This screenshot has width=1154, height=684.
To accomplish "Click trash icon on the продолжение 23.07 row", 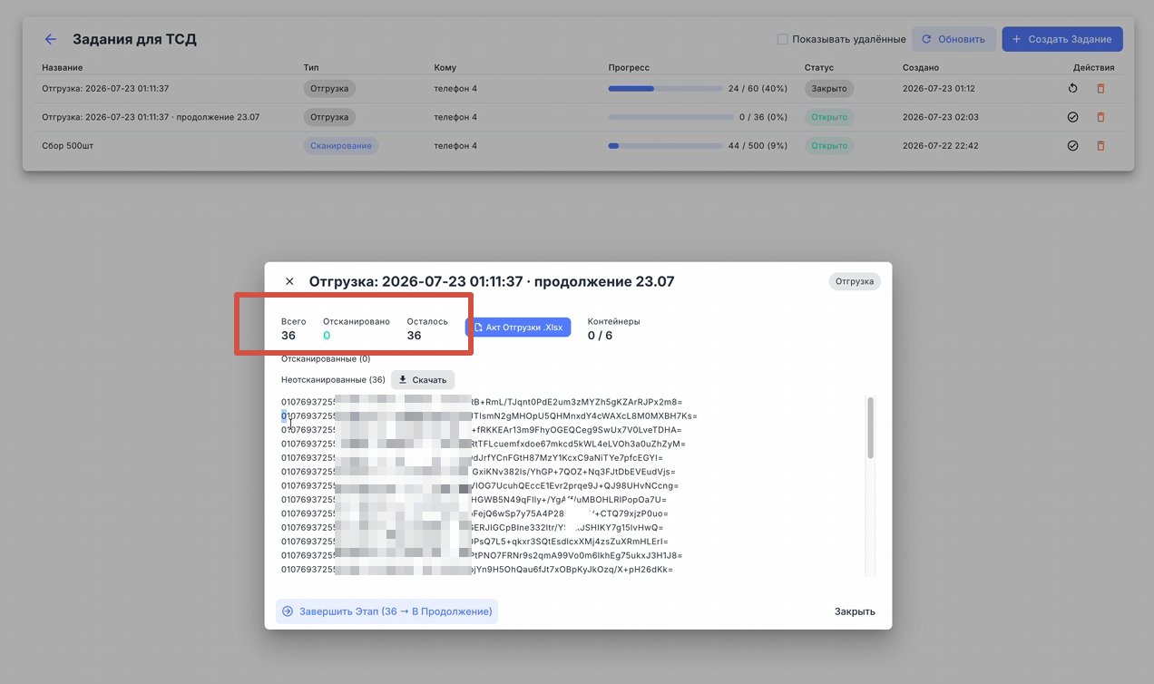I will tap(1101, 117).
